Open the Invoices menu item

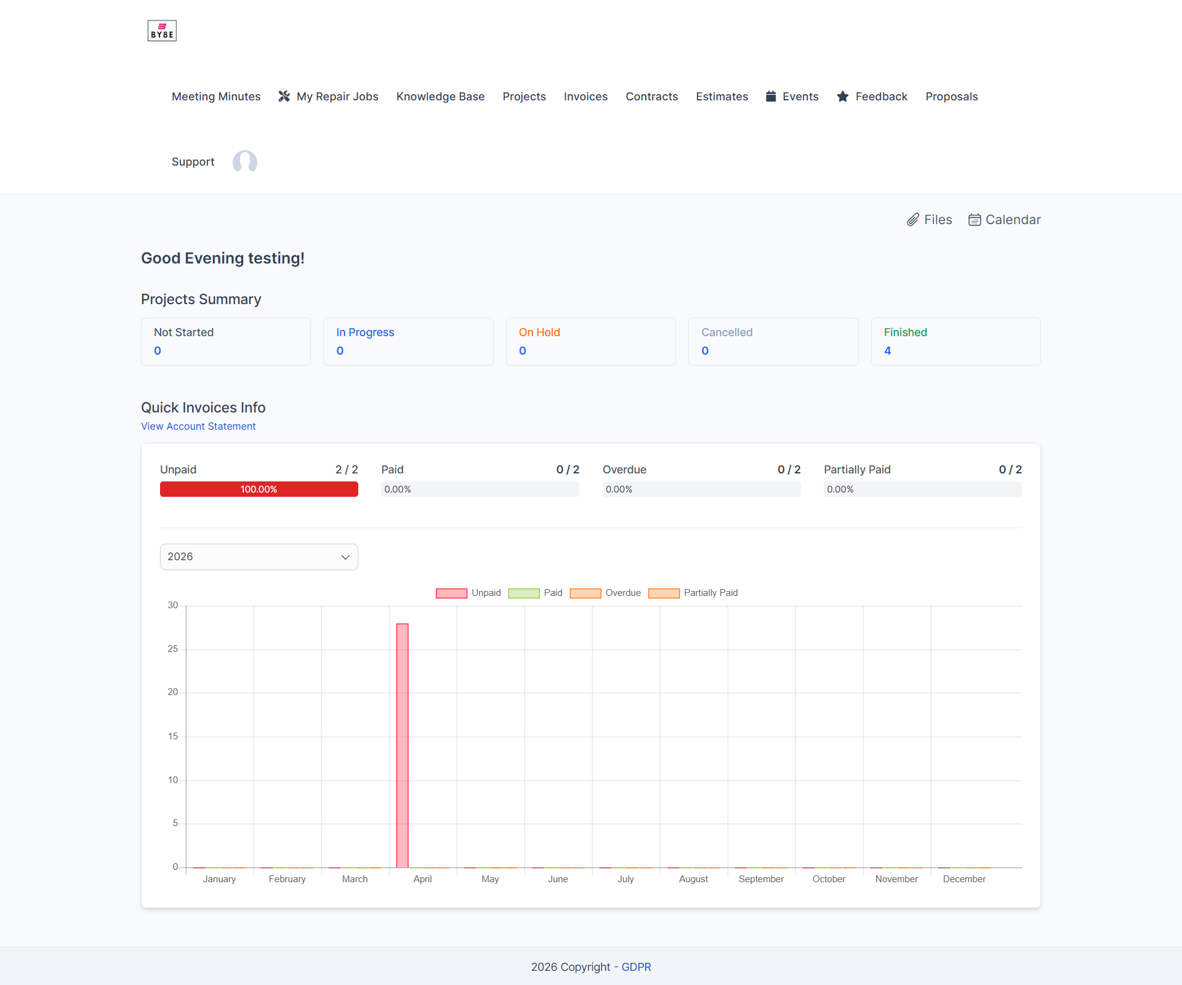585,96
